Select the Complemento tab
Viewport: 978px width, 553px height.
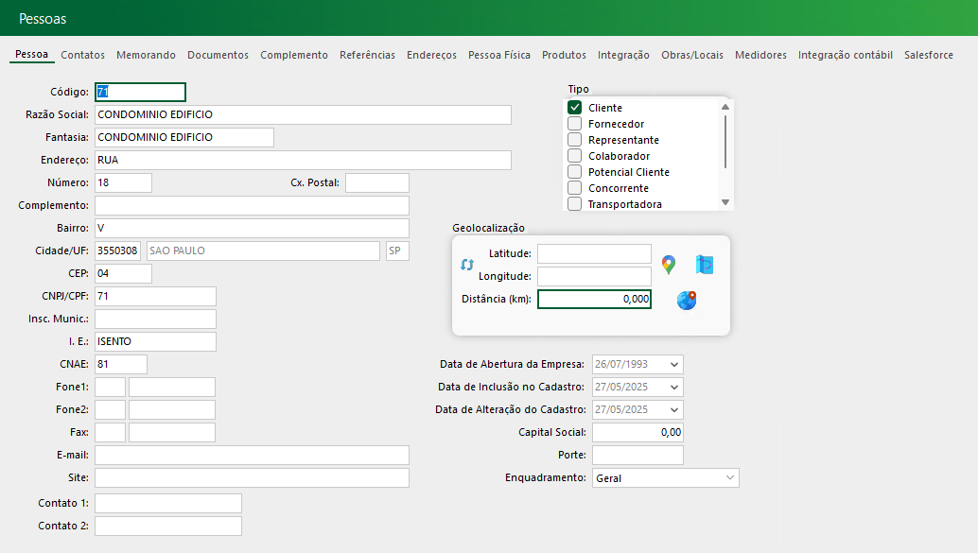pyautogui.click(x=294, y=55)
